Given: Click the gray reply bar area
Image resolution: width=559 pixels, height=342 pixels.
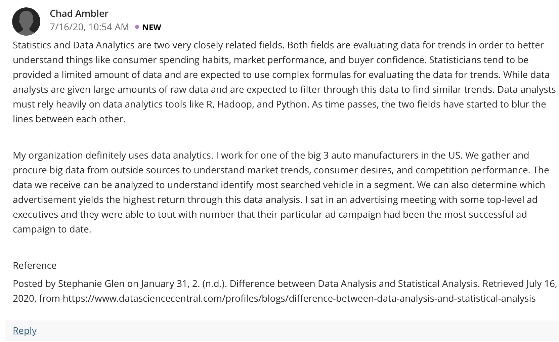Looking at the screenshot, I should 282,331.
